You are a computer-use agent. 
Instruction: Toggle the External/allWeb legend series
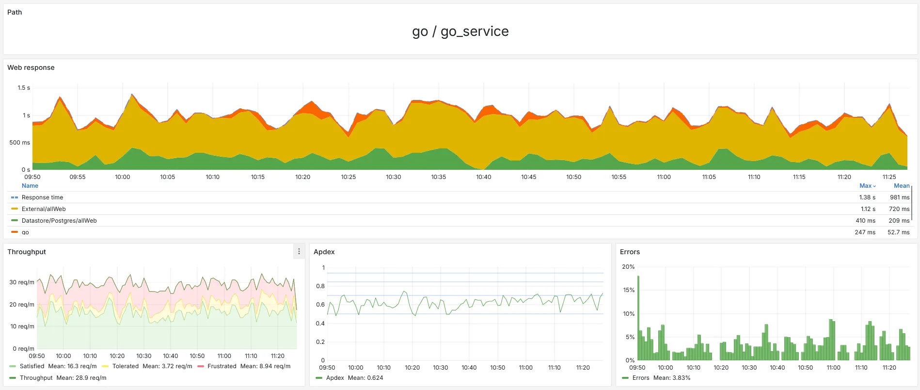point(44,209)
